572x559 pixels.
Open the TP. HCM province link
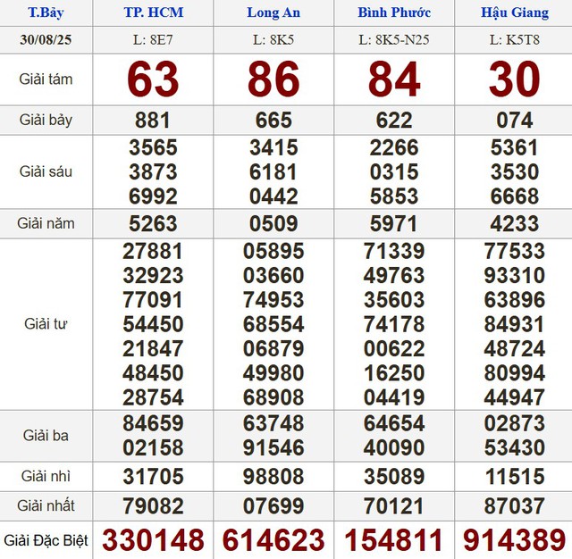coord(153,13)
